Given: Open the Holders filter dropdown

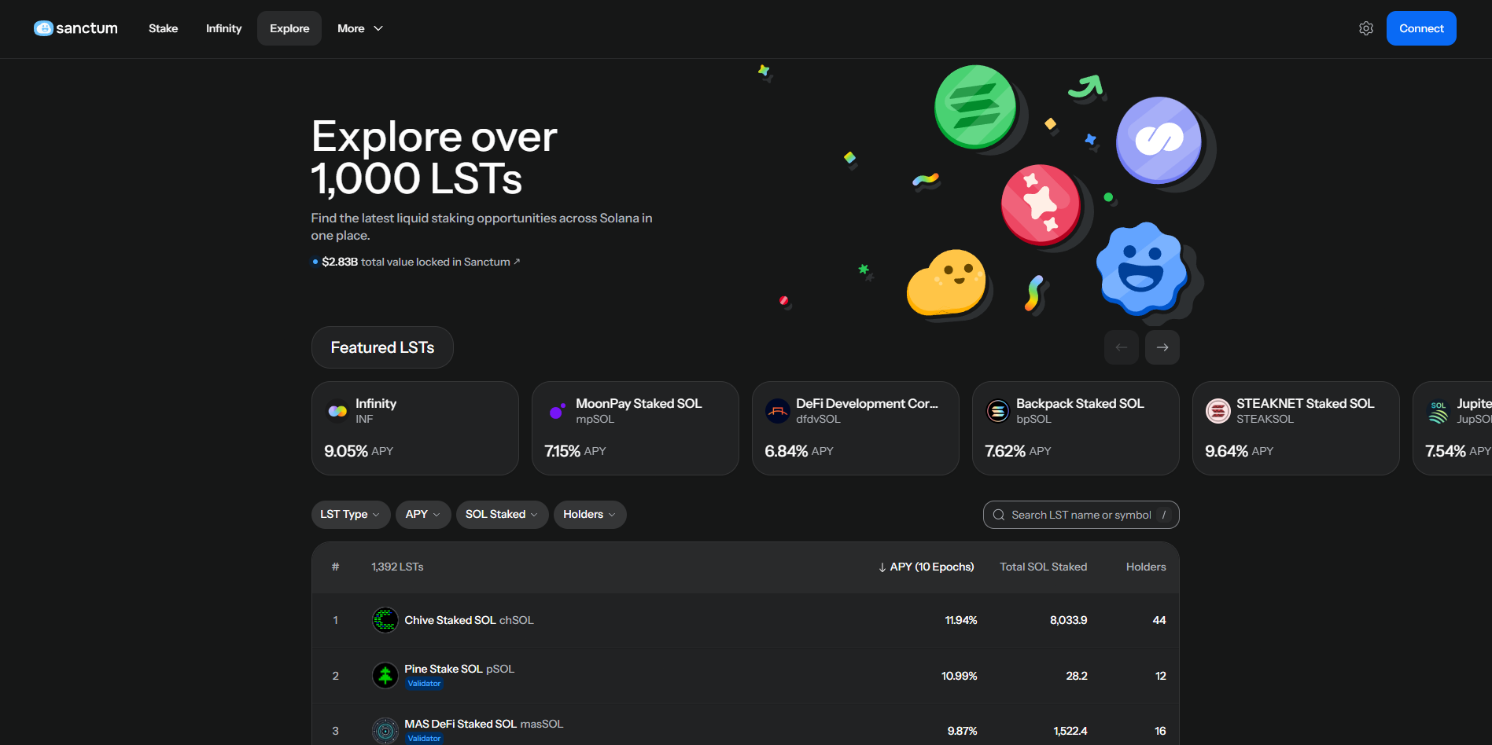Looking at the screenshot, I should [589, 515].
